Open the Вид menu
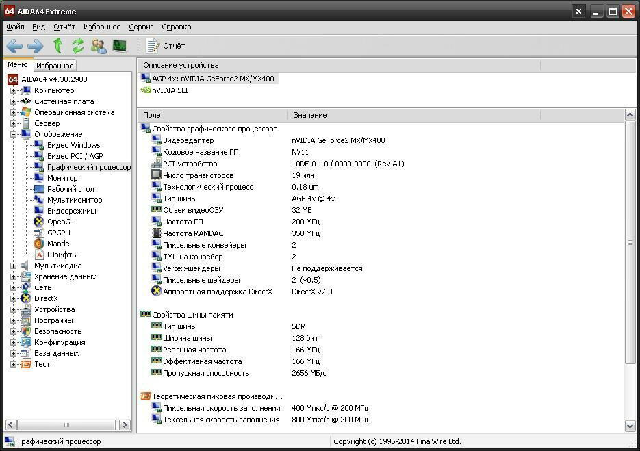Viewport: 640px width, 451px height. (38, 27)
